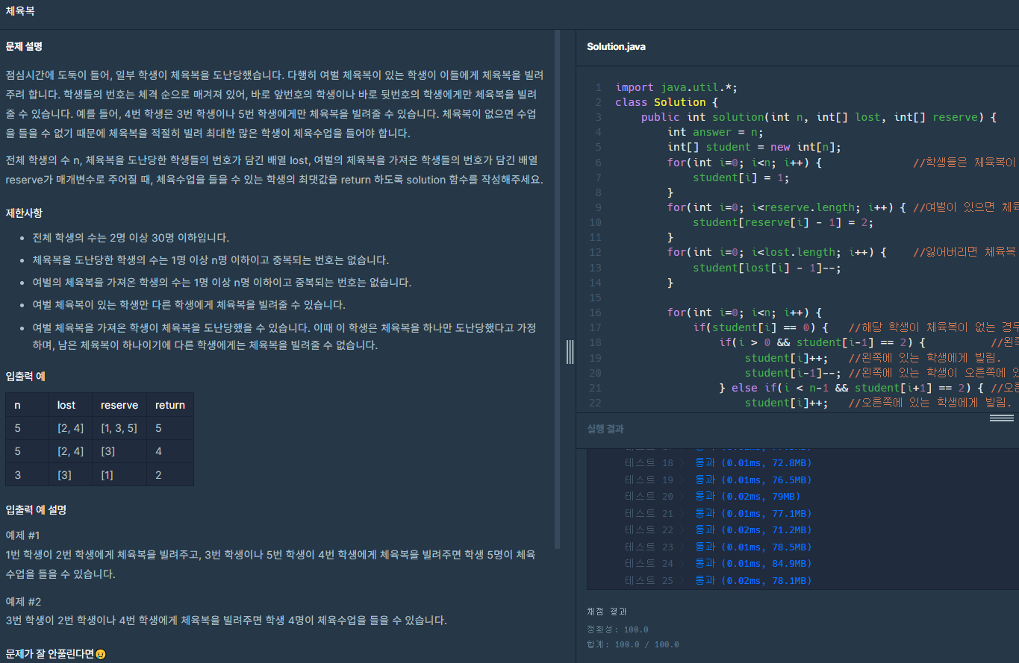1019x663 pixels.
Task: Click line number 15 in the editor gutter
Action: click(595, 298)
